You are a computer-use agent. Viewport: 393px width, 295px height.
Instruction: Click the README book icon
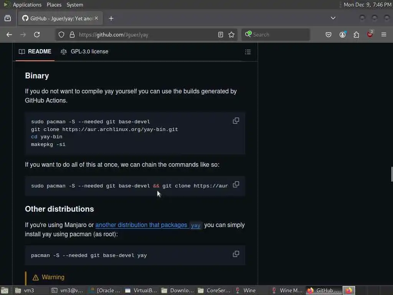click(x=22, y=52)
